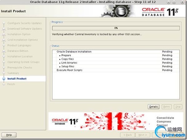Click Execute Root Scripts status row
Image resolution: width=187 pixels, height=140 pixels.
[116, 70]
